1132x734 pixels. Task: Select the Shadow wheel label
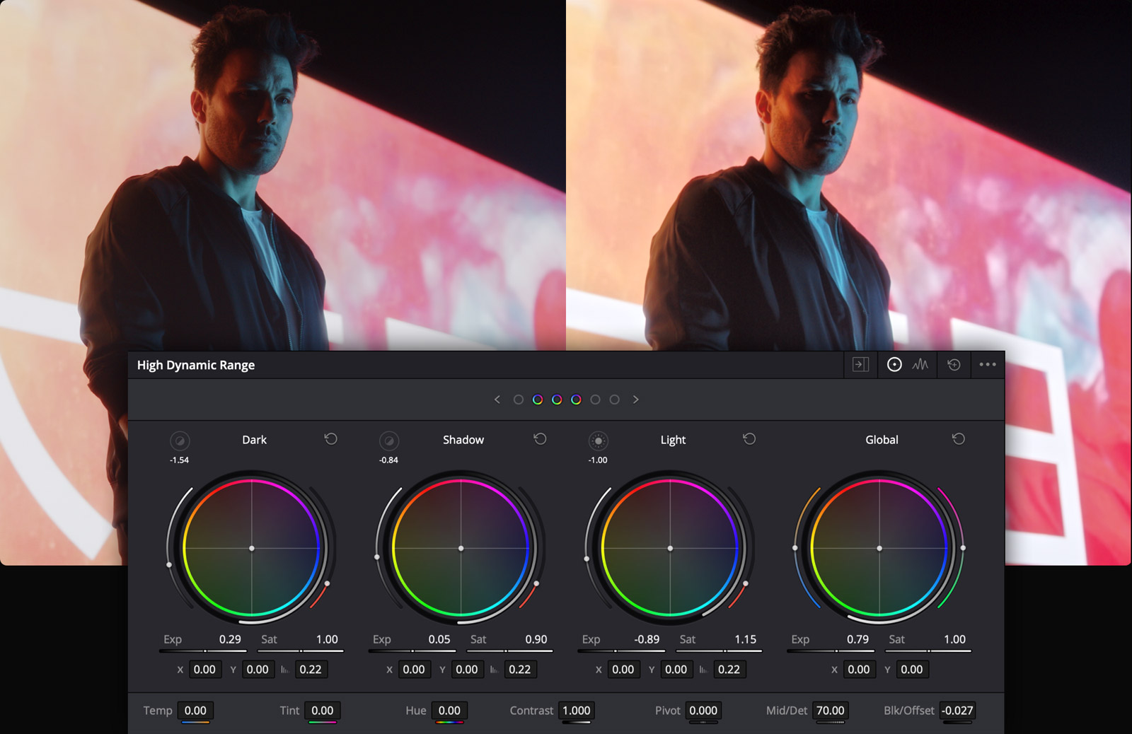(463, 439)
